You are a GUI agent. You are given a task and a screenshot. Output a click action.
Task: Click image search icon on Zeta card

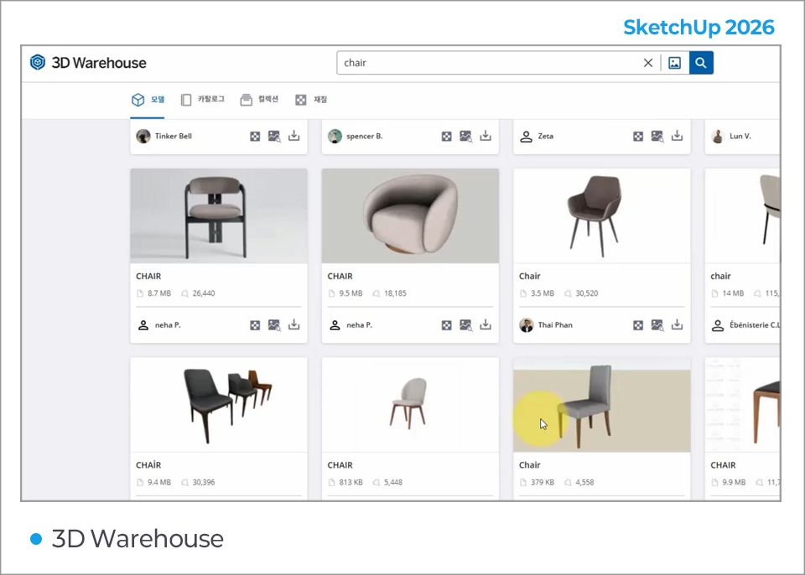(657, 137)
